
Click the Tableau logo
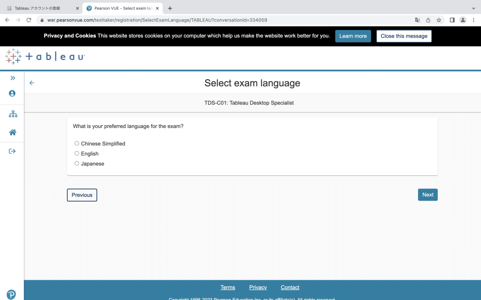pos(45,57)
